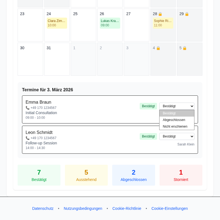
Task: Click the lock icon on day 28
Action: (x=160, y=14)
